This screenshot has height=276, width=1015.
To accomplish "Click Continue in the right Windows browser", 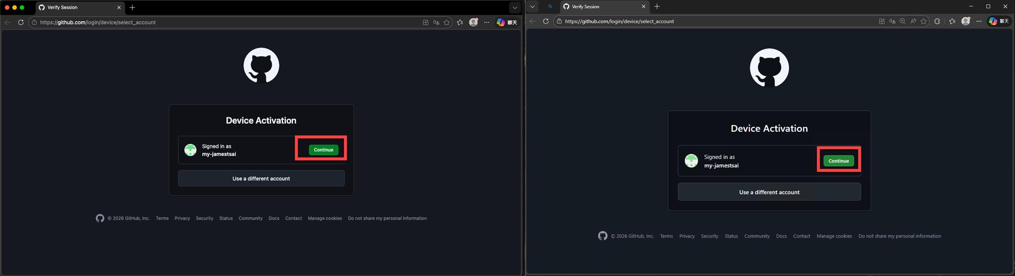I will [x=838, y=161].
